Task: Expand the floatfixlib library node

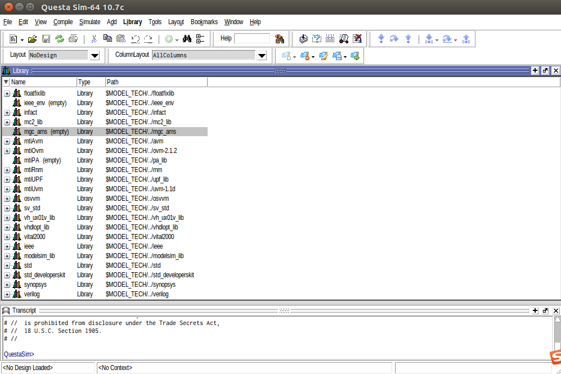Action: coord(7,94)
